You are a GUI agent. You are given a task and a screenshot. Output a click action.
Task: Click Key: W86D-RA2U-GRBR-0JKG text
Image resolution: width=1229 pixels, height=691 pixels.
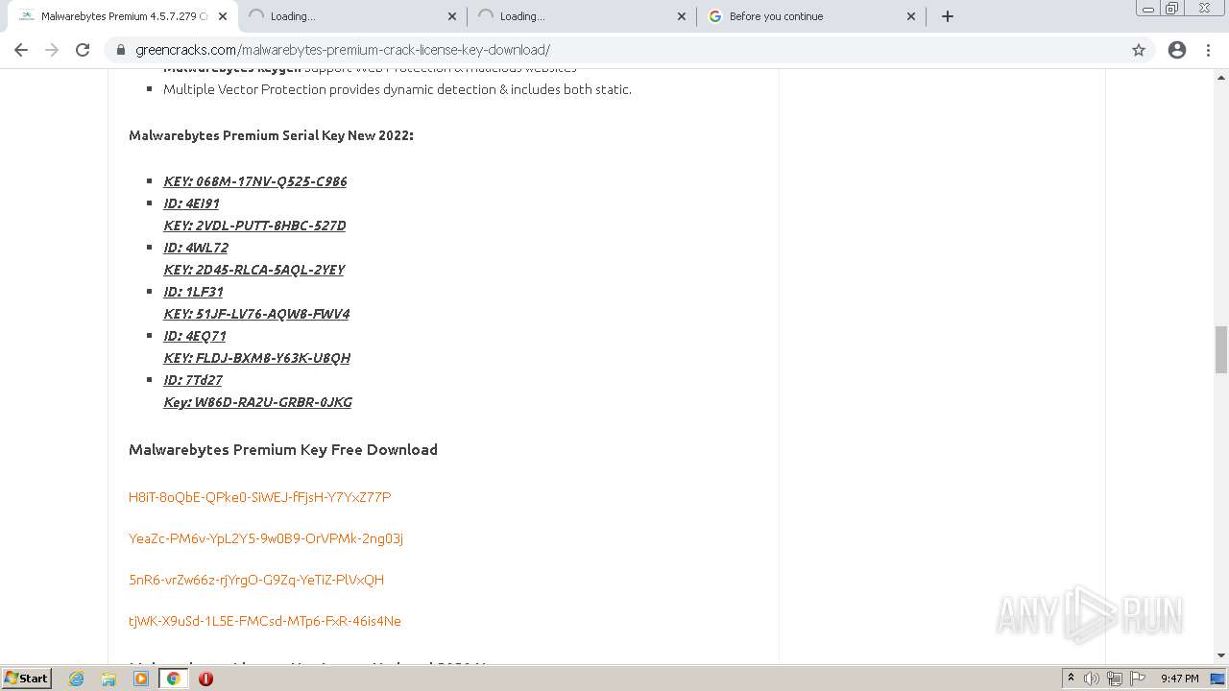257,402
